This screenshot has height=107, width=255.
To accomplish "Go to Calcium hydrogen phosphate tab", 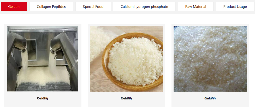I will point(144,7).
